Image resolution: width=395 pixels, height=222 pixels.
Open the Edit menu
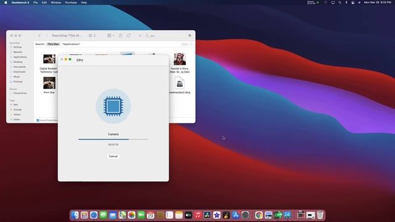point(44,2)
